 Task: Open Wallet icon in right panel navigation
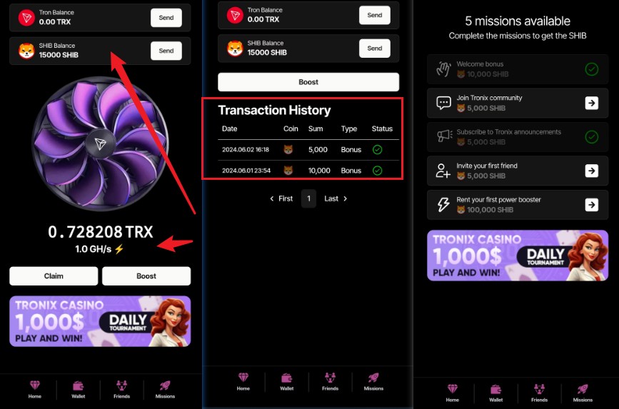click(x=495, y=389)
